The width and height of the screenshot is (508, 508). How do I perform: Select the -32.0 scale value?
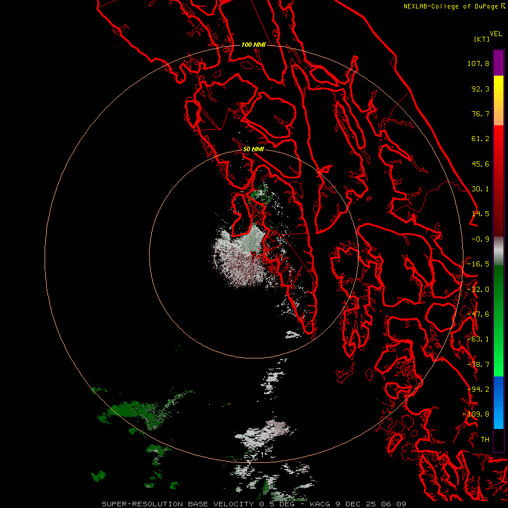click(x=478, y=290)
